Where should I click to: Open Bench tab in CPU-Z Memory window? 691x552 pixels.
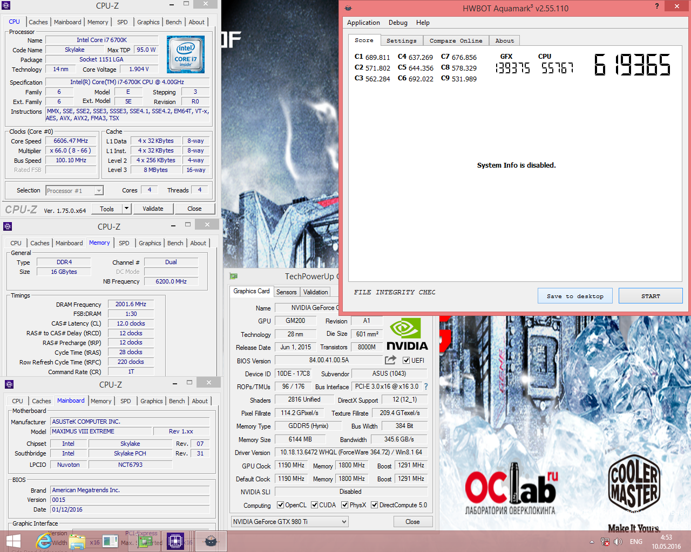pos(175,243)
